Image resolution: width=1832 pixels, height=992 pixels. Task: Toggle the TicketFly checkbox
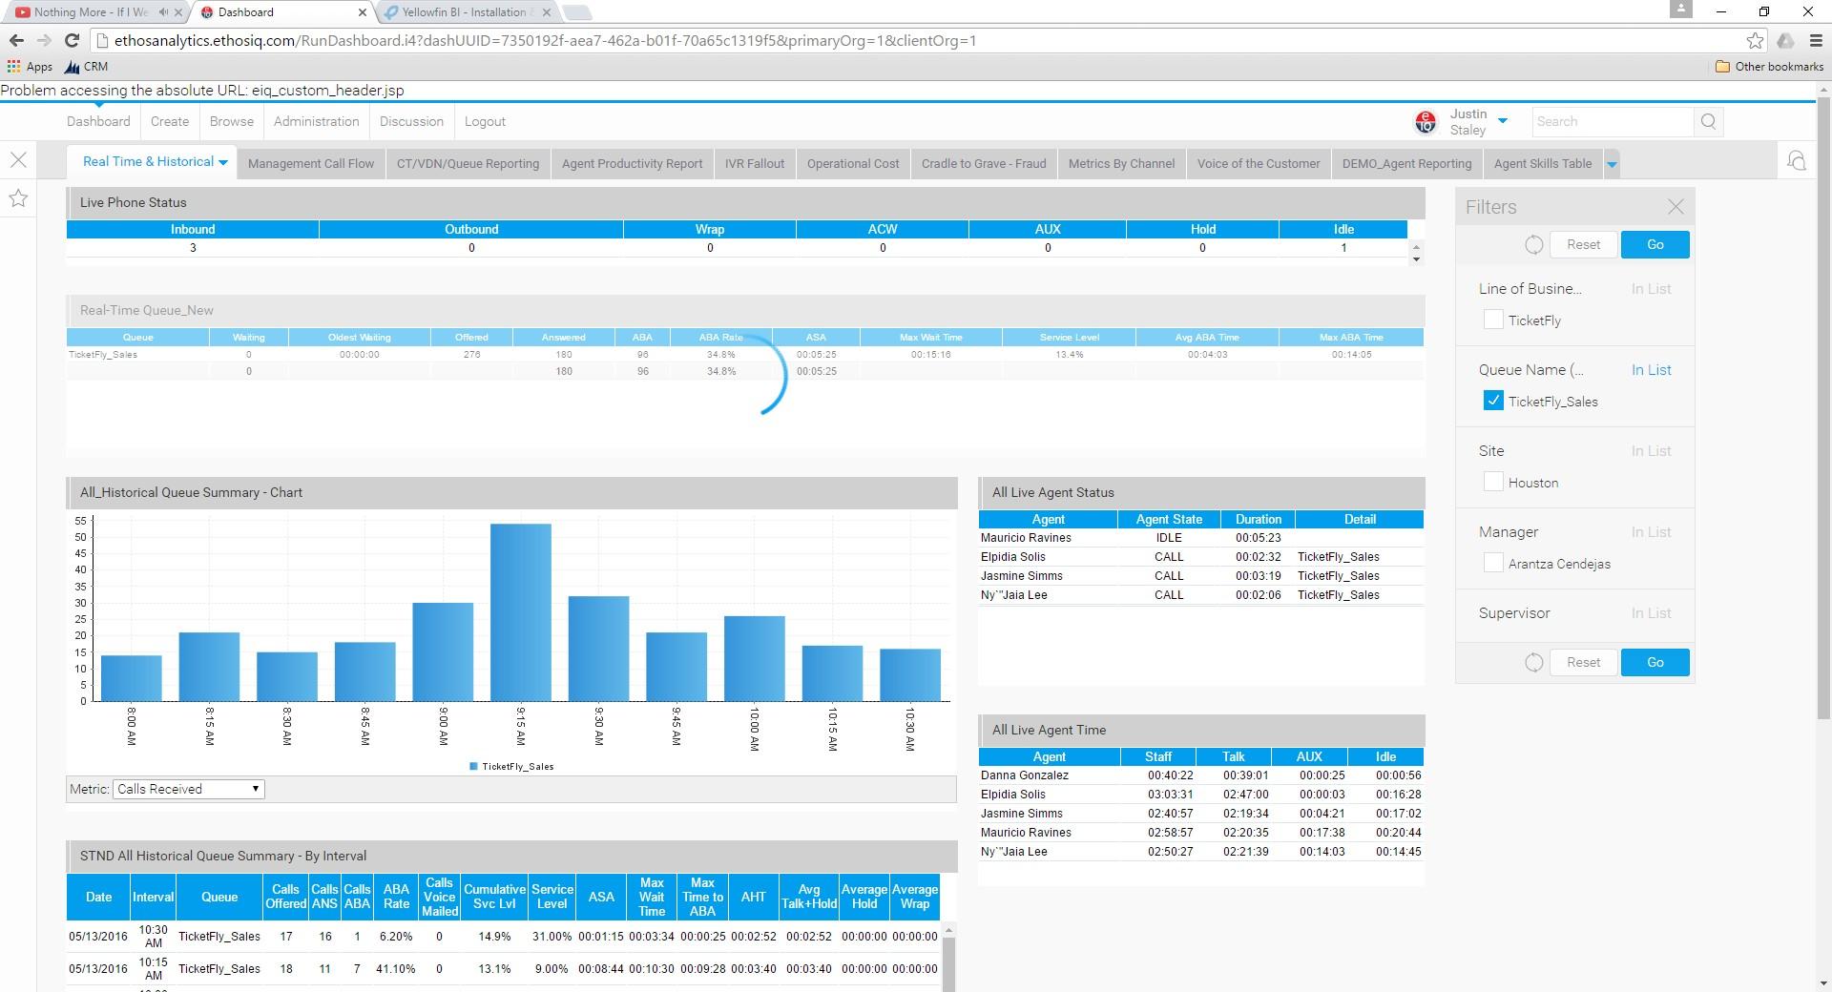(1493, 320)
